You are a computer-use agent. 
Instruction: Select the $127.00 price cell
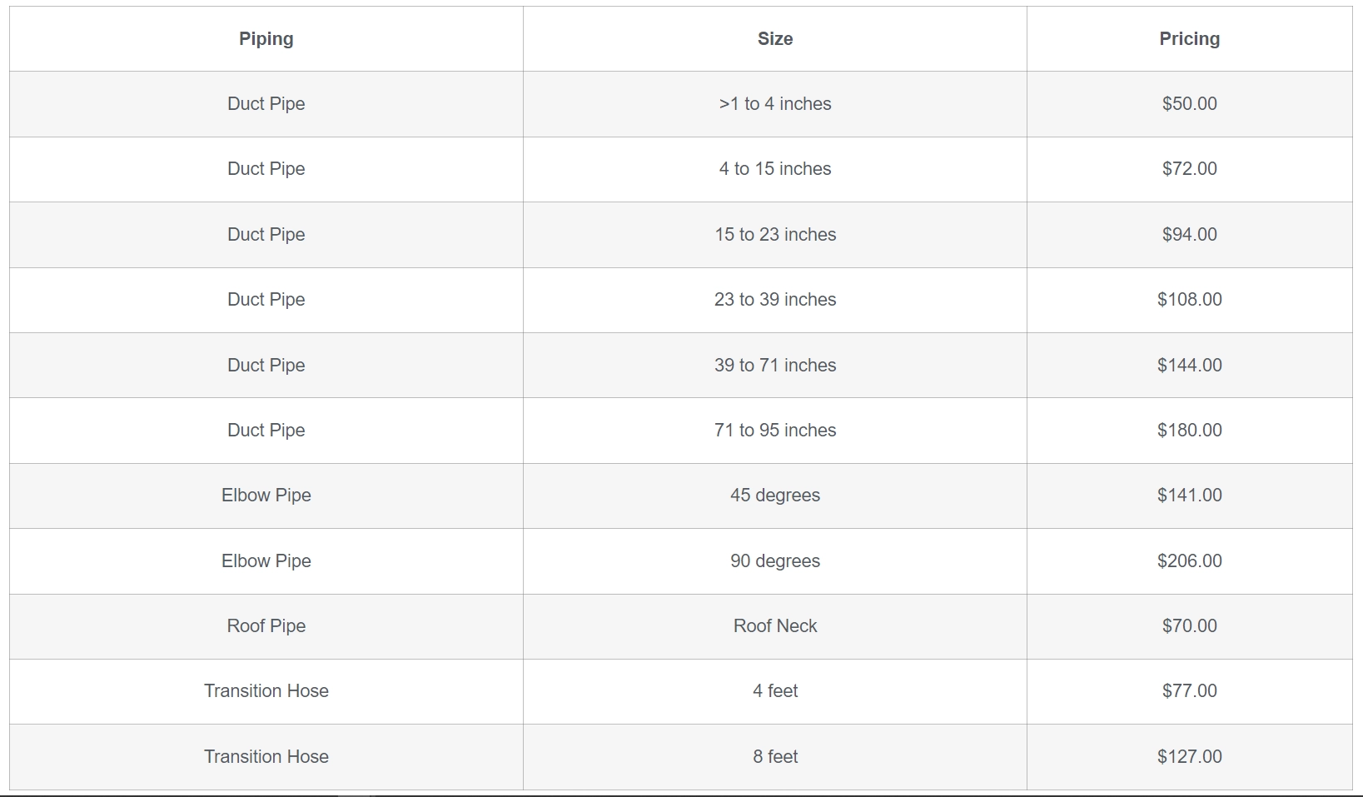click(x=1189, y=757)
